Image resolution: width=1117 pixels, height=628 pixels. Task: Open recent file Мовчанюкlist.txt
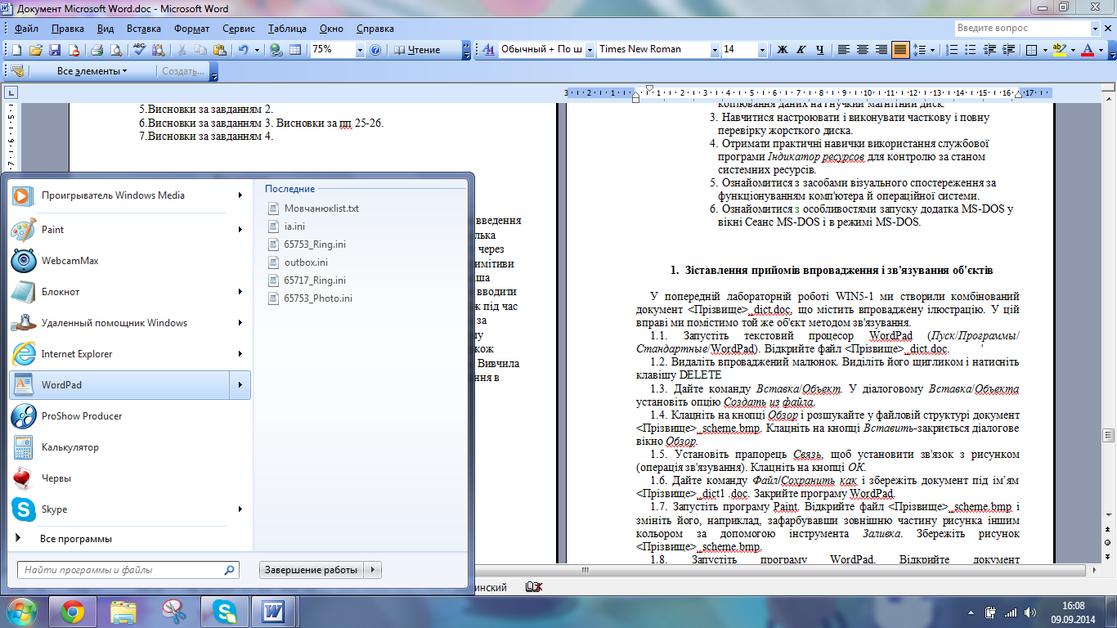[x=321, y=209]
